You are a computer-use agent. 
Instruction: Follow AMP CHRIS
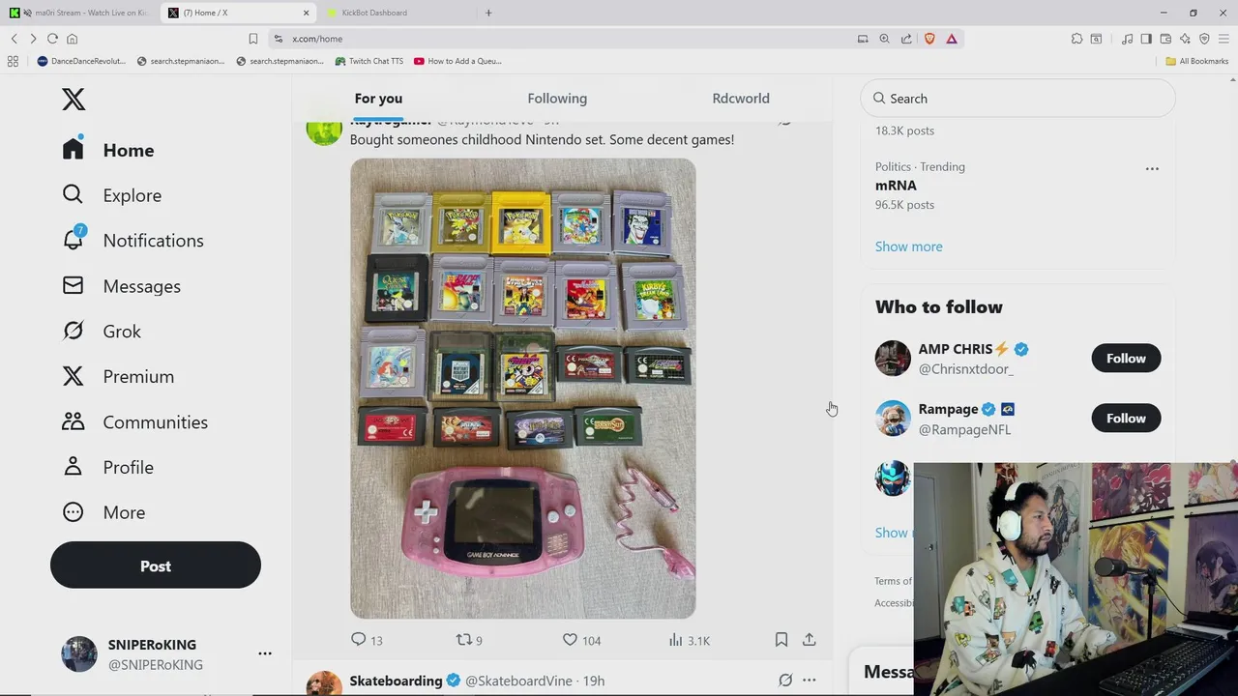click(x=1126, y=359)
